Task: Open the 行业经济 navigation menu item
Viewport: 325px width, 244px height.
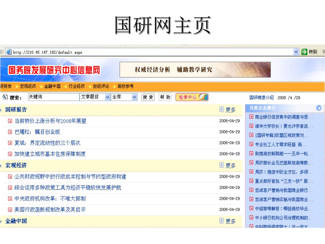Action: (x=77, y=86)
